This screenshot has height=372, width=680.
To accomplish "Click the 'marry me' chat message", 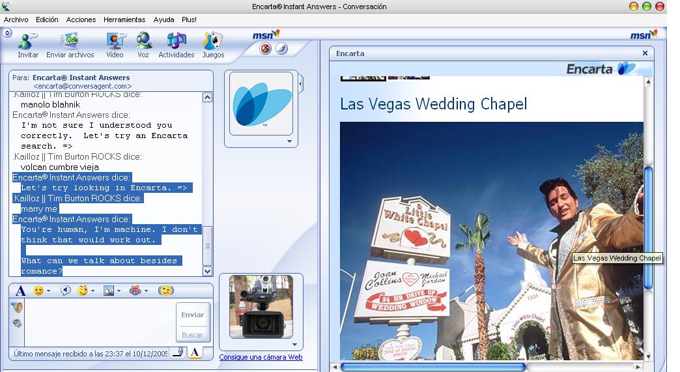I will click(x=39, y=208).
